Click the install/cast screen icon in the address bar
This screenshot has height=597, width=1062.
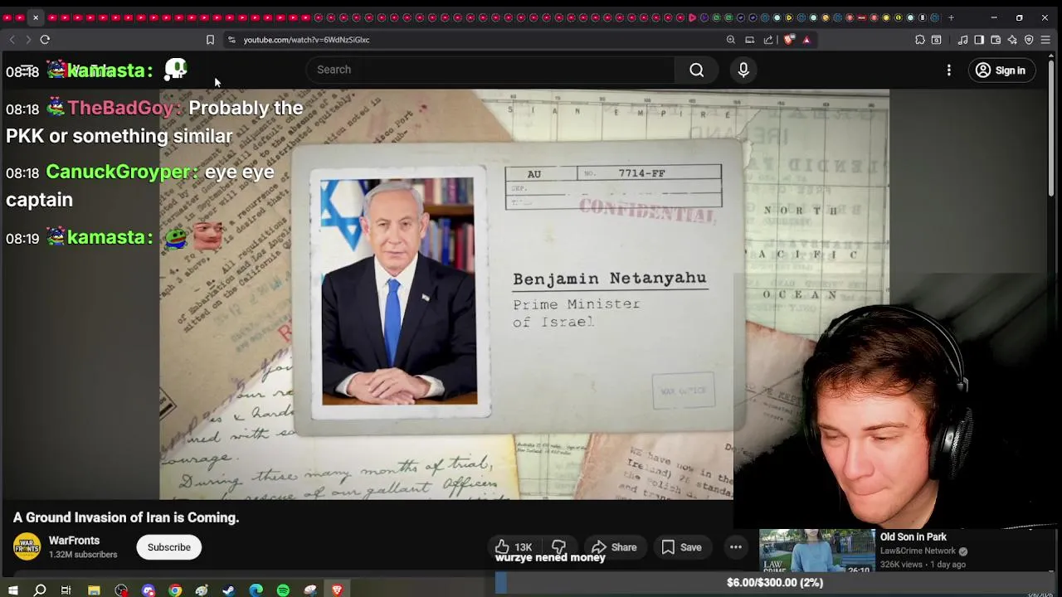coord(750,39)
